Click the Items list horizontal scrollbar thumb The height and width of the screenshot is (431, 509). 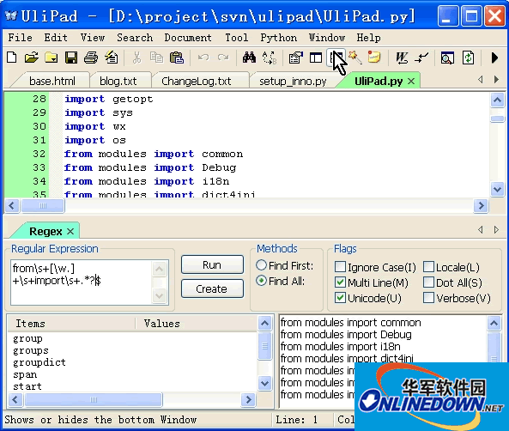point(94,399)
